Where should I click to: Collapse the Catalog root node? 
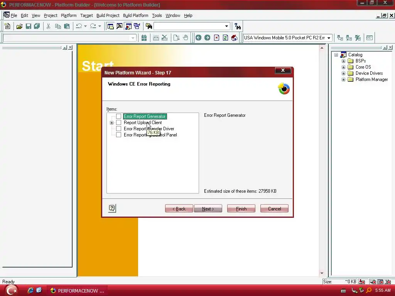pyautogui.click(x=336, y=55)
